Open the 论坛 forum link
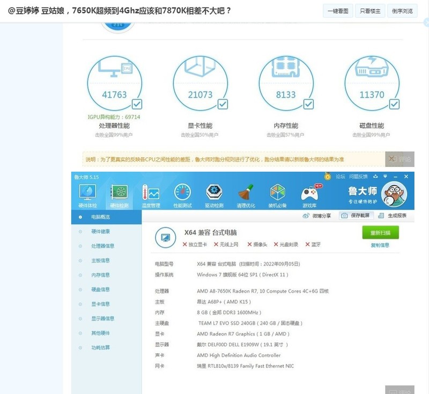The width and height of the screenshot is (429, 394). click(341, 177)
